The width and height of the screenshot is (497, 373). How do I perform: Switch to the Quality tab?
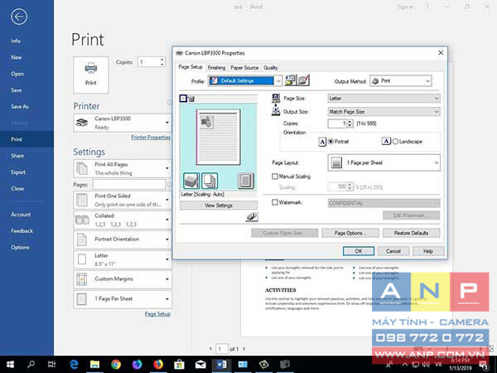click(270, 68)
